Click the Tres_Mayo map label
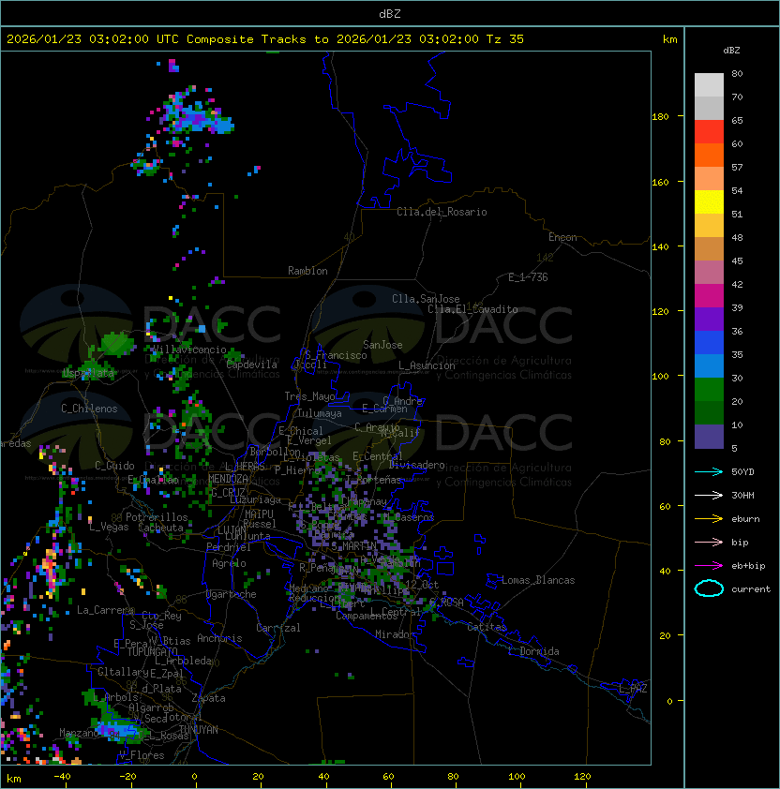 309,396
